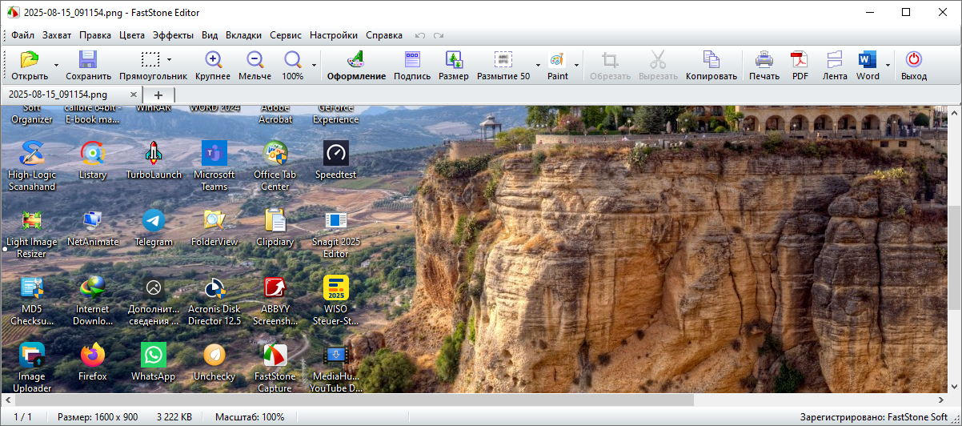The image size is (962, 426).
Task: Open the Сервис menu
Action: click(286, 35)
